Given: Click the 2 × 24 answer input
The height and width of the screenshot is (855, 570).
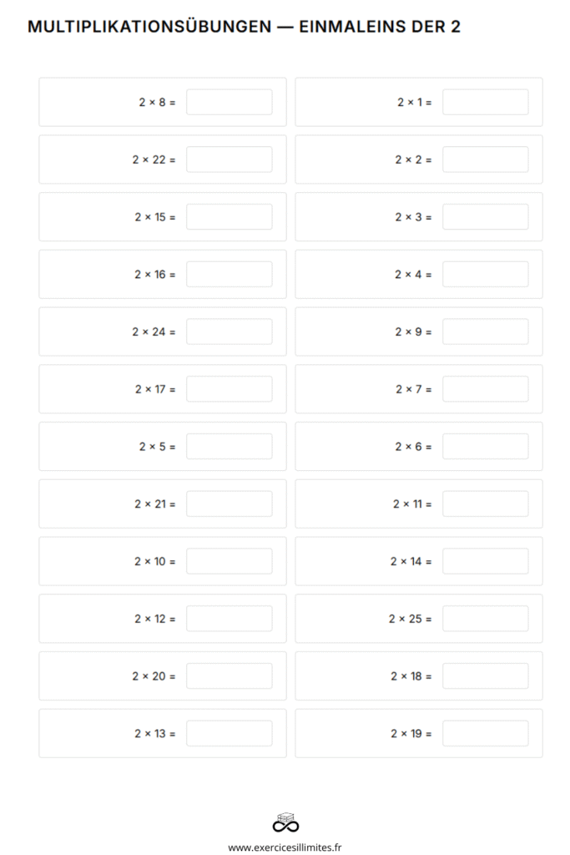Looking at the screenshot, I should (229, 331).
